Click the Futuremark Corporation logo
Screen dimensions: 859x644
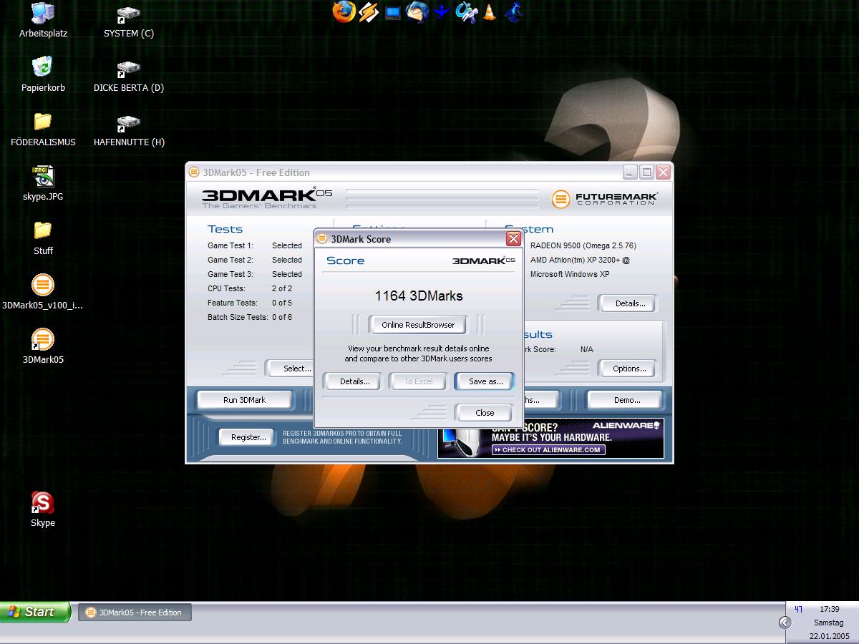[605, 198]
